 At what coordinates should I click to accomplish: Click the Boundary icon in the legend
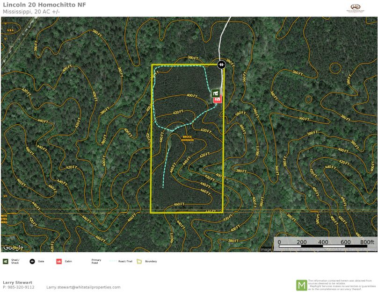tap(139, 261)
